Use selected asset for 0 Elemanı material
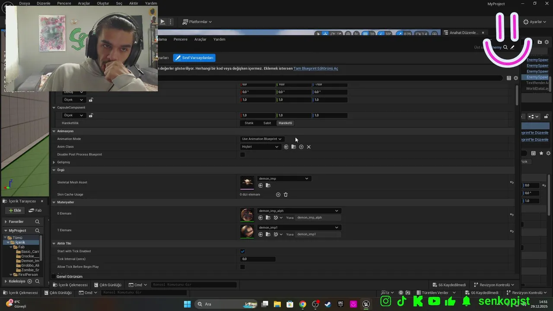 pos(261,218)
